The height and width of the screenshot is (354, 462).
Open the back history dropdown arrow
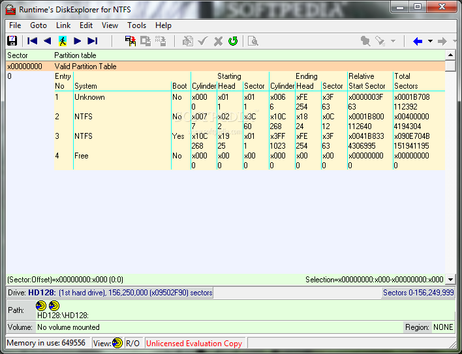click(x=430, y=41)
